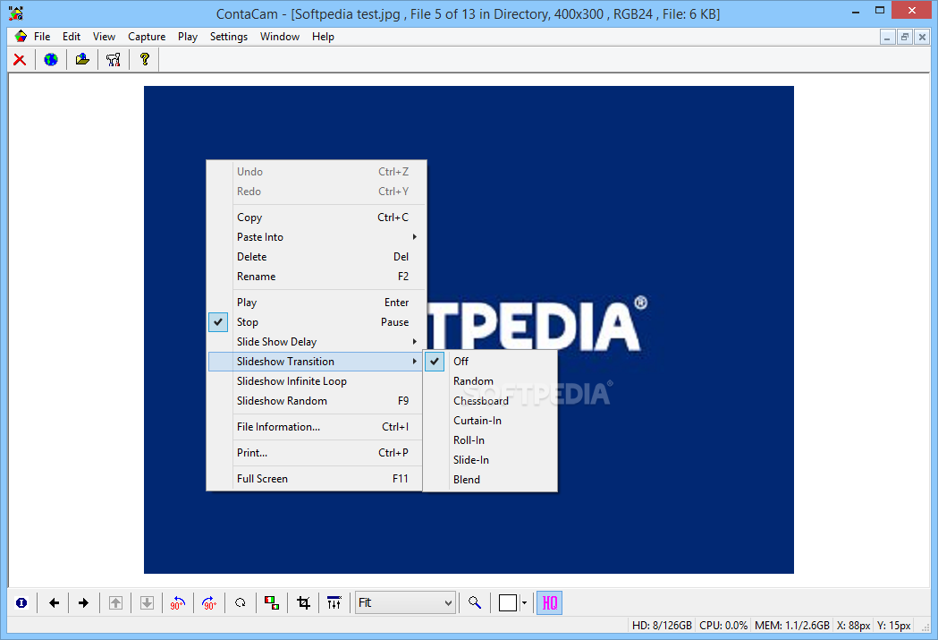Toggle the HQ high-quality rendering button
The height and width of the screenshot is (640, 938).
(x=549, y=603)
